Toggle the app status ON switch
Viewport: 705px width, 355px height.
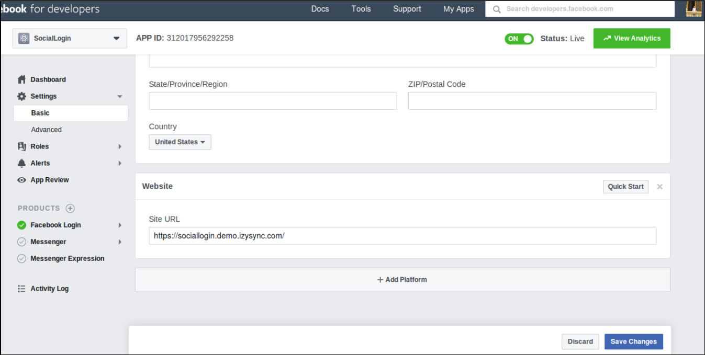pyautogui.click(x=519, y=39)
